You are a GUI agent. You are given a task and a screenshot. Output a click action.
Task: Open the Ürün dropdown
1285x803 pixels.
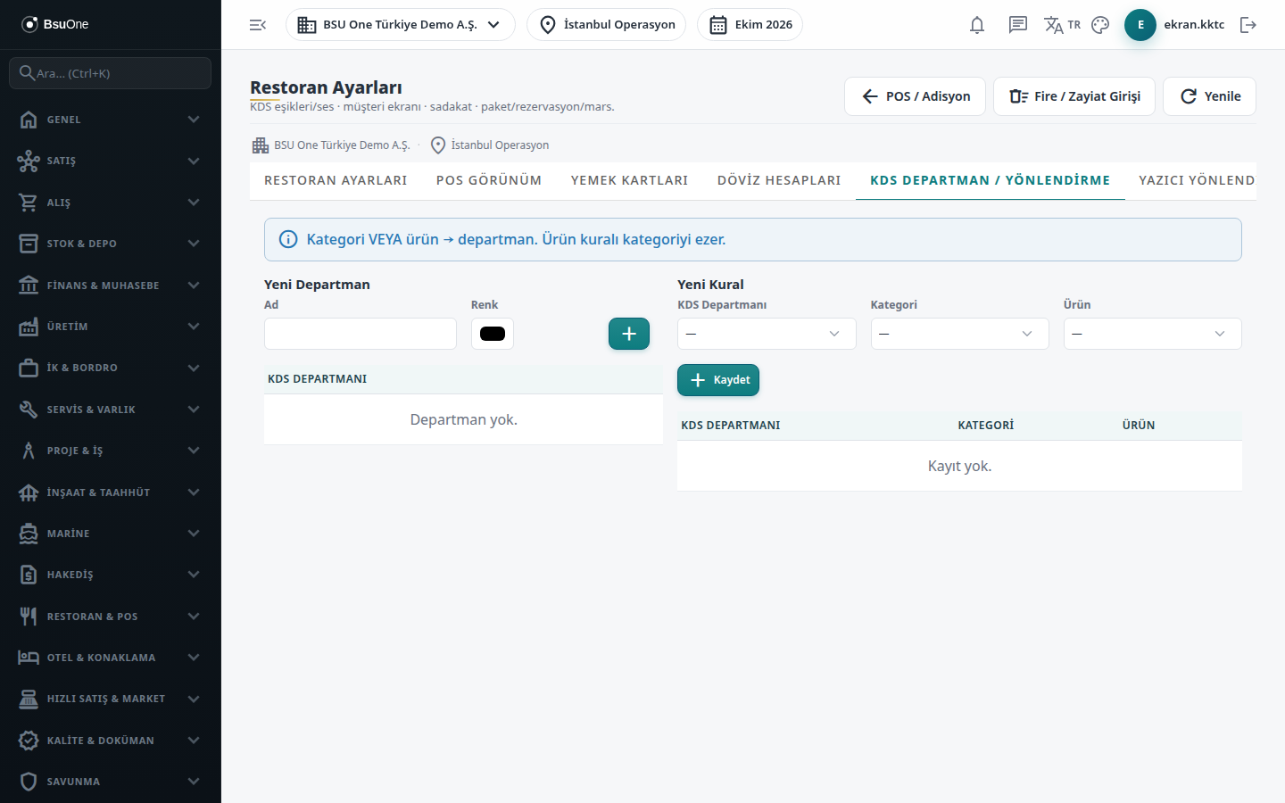pyautogui.click(x=1152, y=334)
